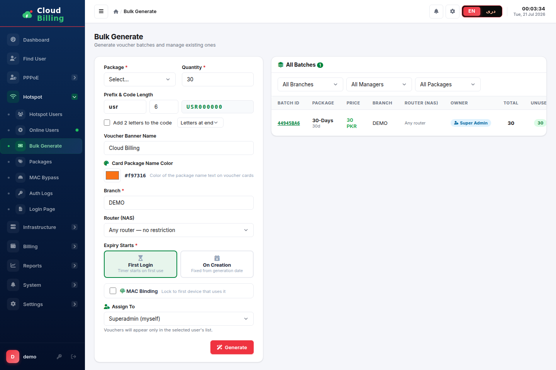Screen dimensions: 556x370
Task: Click the Quantity input field
Action: (x=218, y=79)
